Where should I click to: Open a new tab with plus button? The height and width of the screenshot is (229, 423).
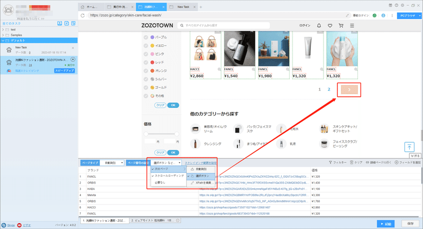[x=201, y=7]
